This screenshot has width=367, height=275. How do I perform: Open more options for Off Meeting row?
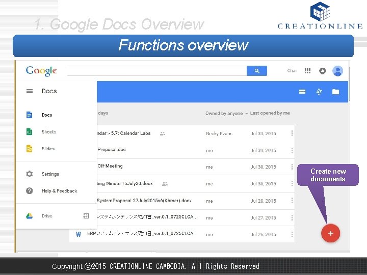(x=292, y=167)
